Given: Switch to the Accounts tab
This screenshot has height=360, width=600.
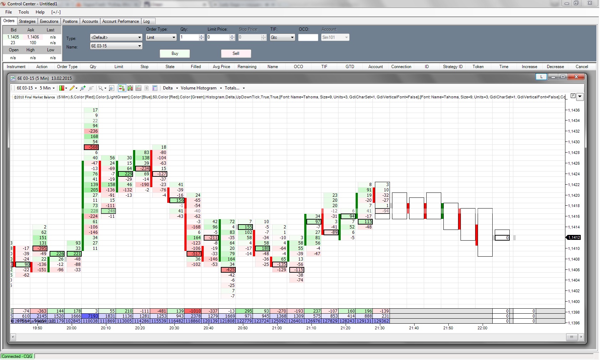Looking at the screenshot, I should click(90, 21).
